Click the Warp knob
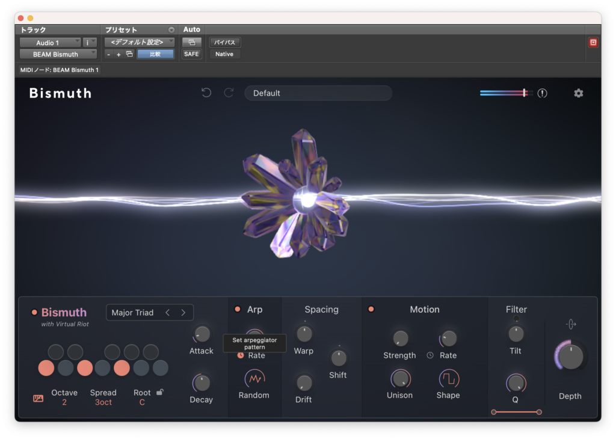Screen dimensions: 616x439 304,334
